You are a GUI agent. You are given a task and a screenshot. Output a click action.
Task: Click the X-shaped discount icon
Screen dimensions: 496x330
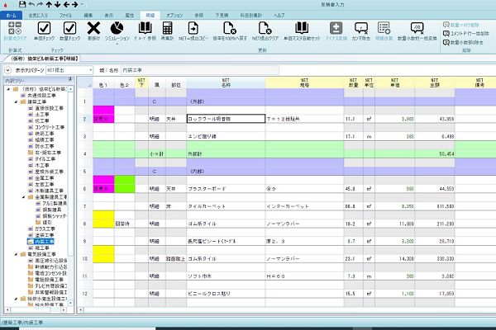pyautogui.click(x=93, y=28)
